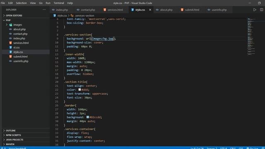Open index.php in the explorer

pos(19,38)
